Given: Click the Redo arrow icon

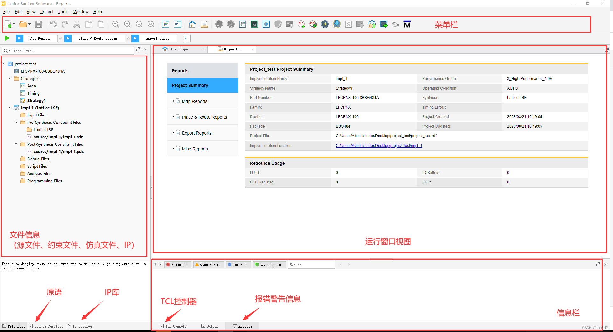Looking at the screenshot, I should (65, 24).
